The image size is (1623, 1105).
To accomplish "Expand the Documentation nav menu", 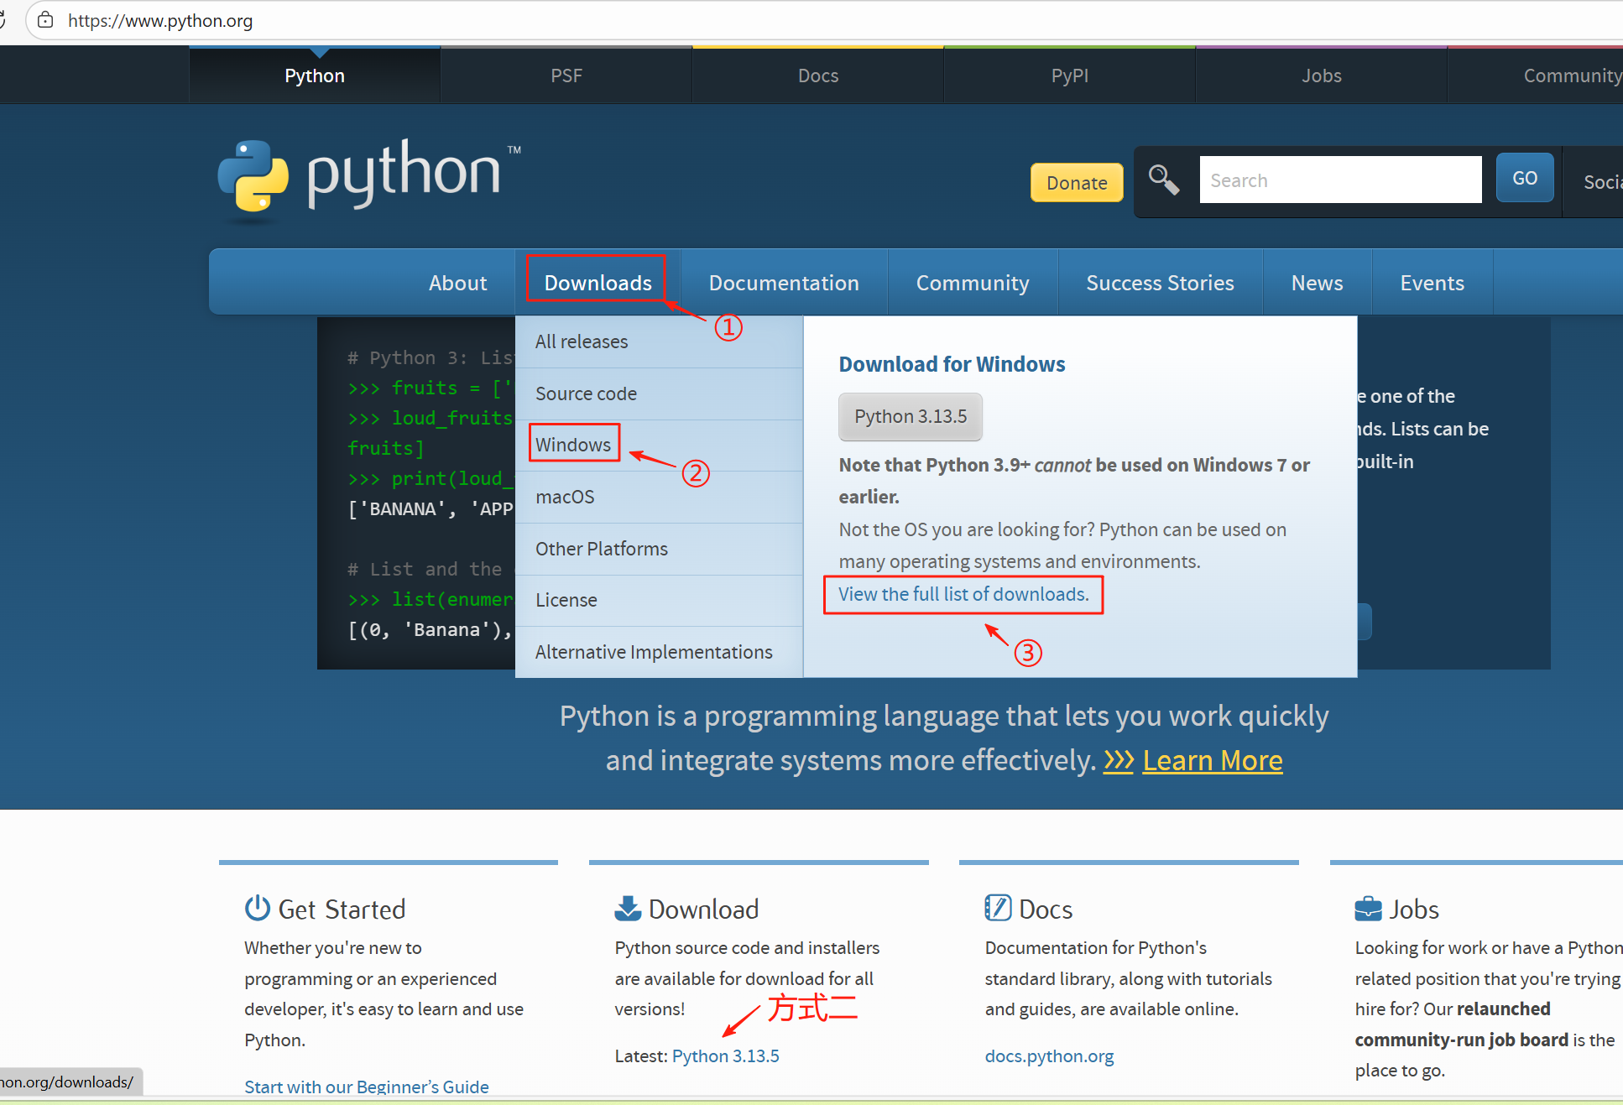I will click(x=783, y=283).
